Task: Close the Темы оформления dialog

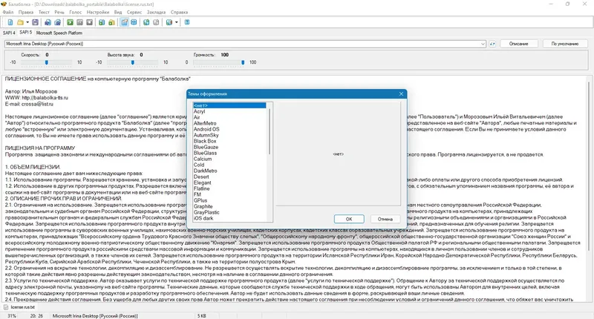Action: tap(401, 94)
